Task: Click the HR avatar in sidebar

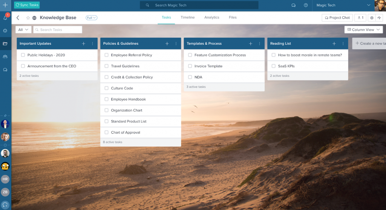Action: (5, 179)
